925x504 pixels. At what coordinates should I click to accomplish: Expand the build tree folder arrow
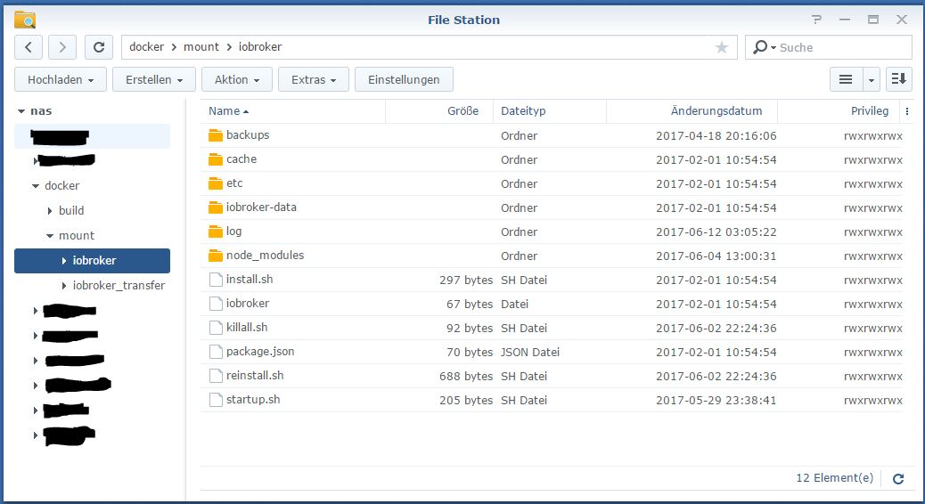tap(50, 210)
